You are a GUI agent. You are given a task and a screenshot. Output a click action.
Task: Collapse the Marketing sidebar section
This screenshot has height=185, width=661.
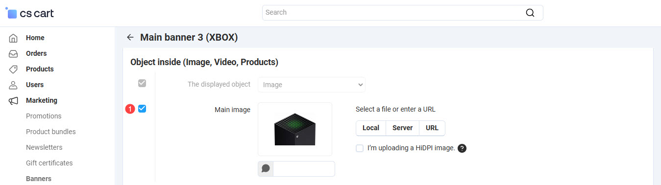(42, 100)
